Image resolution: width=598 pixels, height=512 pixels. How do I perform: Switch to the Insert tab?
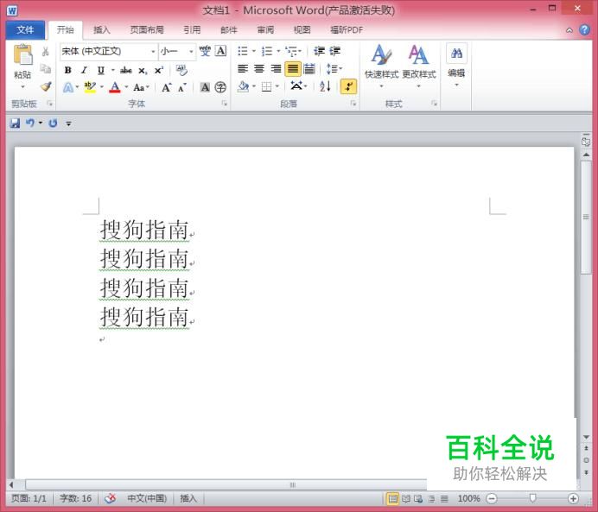(x=101, y=29)
